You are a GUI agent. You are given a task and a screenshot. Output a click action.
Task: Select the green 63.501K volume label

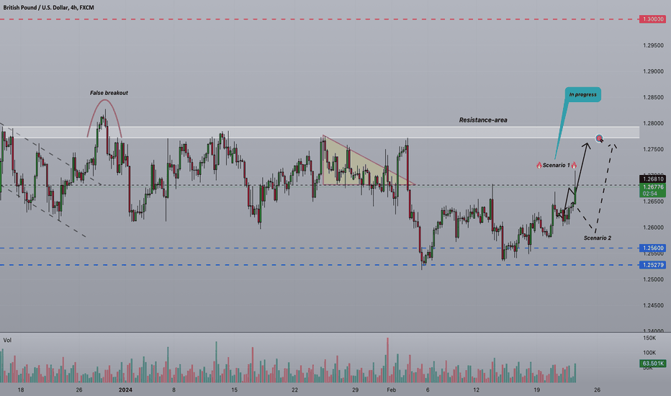653,364
